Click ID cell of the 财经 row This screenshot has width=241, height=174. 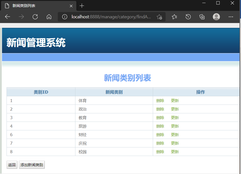coord(41,135)
